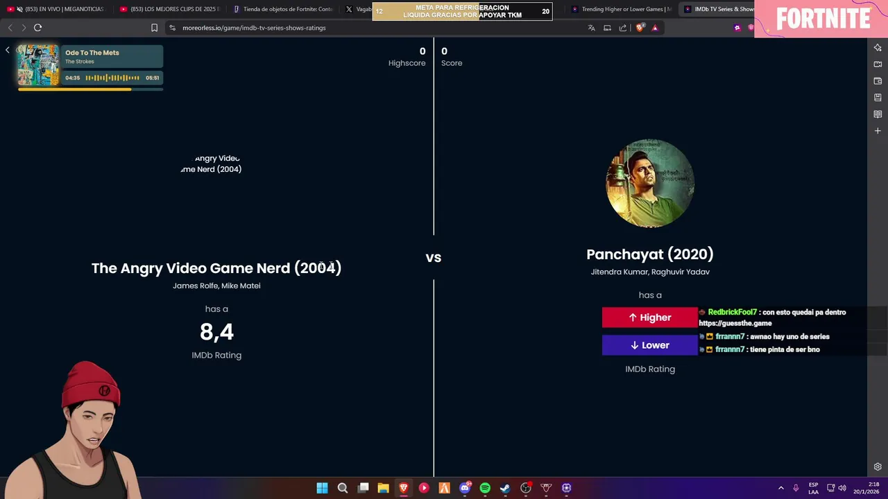Switch keyboard language ESP LAA
Image resolution: width=888 pixels, height=499 pixels.
(x=813, y=488)
